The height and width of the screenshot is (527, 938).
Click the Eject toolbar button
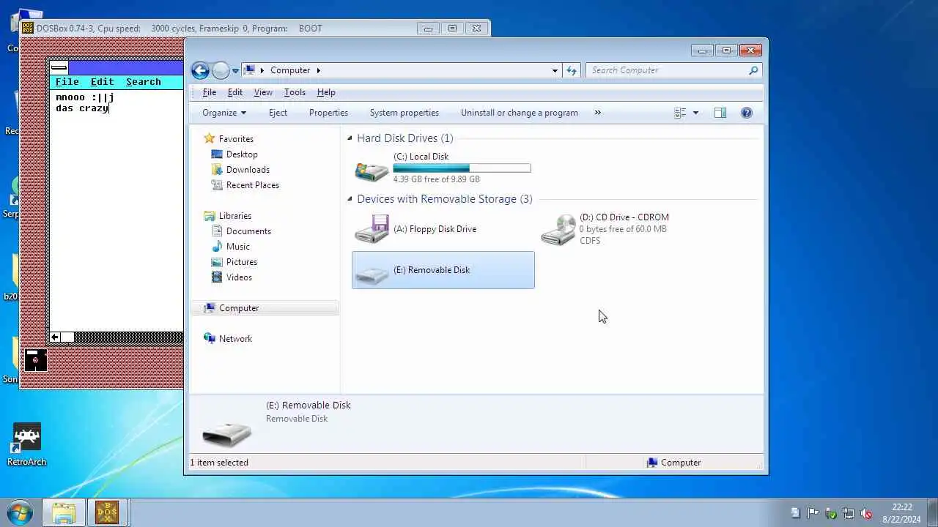[x=278, y=113]
